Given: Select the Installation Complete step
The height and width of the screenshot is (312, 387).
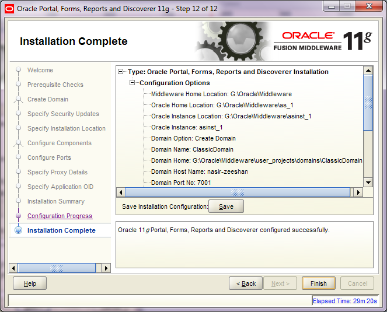Looking at the screenshot, I should click(x=61, y=230).
